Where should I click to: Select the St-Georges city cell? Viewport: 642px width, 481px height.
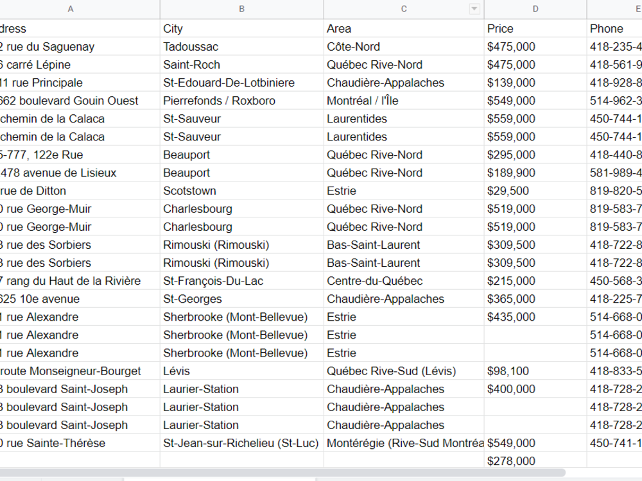pos(241,299)
